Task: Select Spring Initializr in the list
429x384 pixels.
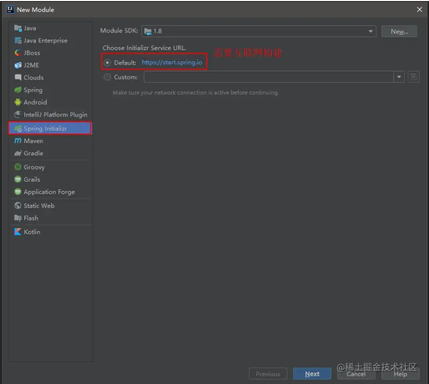Action: tap(50, 129)
